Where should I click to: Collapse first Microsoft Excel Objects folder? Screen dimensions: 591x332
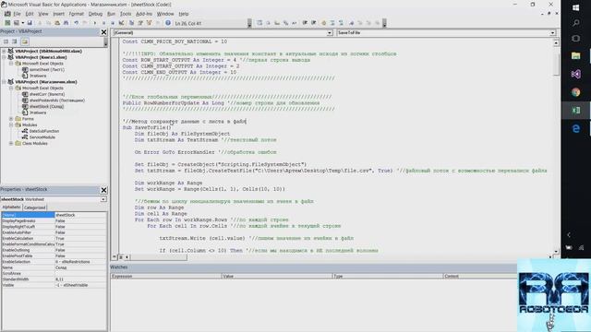[x=11, y=64]
